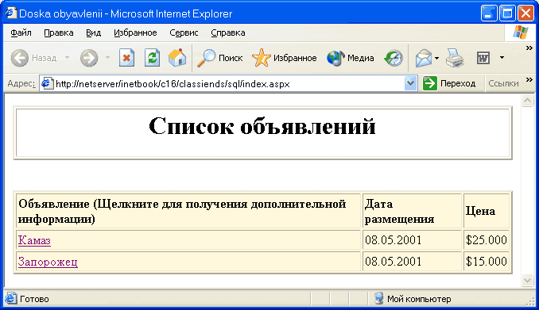
Task: Go back with the Назад button
Action: point(33,58)
